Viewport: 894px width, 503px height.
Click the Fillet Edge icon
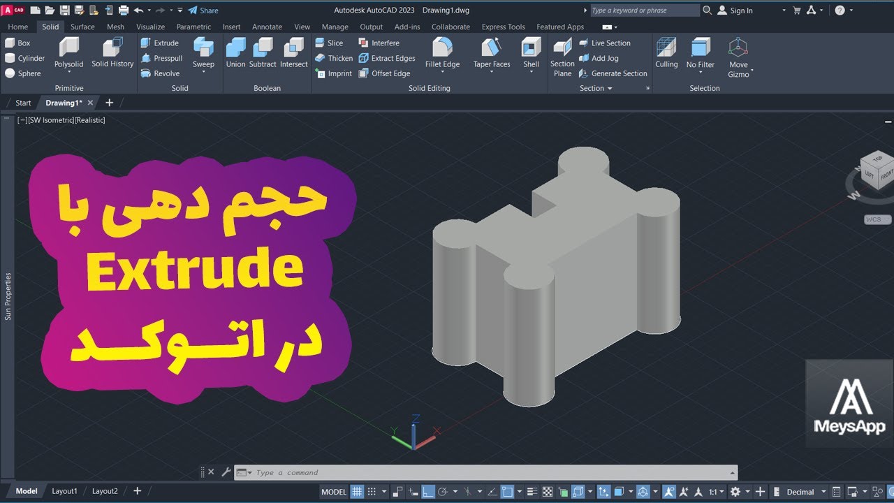pyautogui.click(x=442, y=48)
